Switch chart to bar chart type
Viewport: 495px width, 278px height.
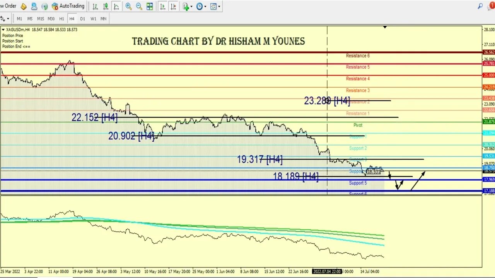[95, 6]
